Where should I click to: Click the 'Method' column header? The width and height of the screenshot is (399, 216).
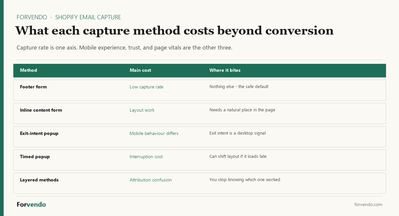point(29,70)
